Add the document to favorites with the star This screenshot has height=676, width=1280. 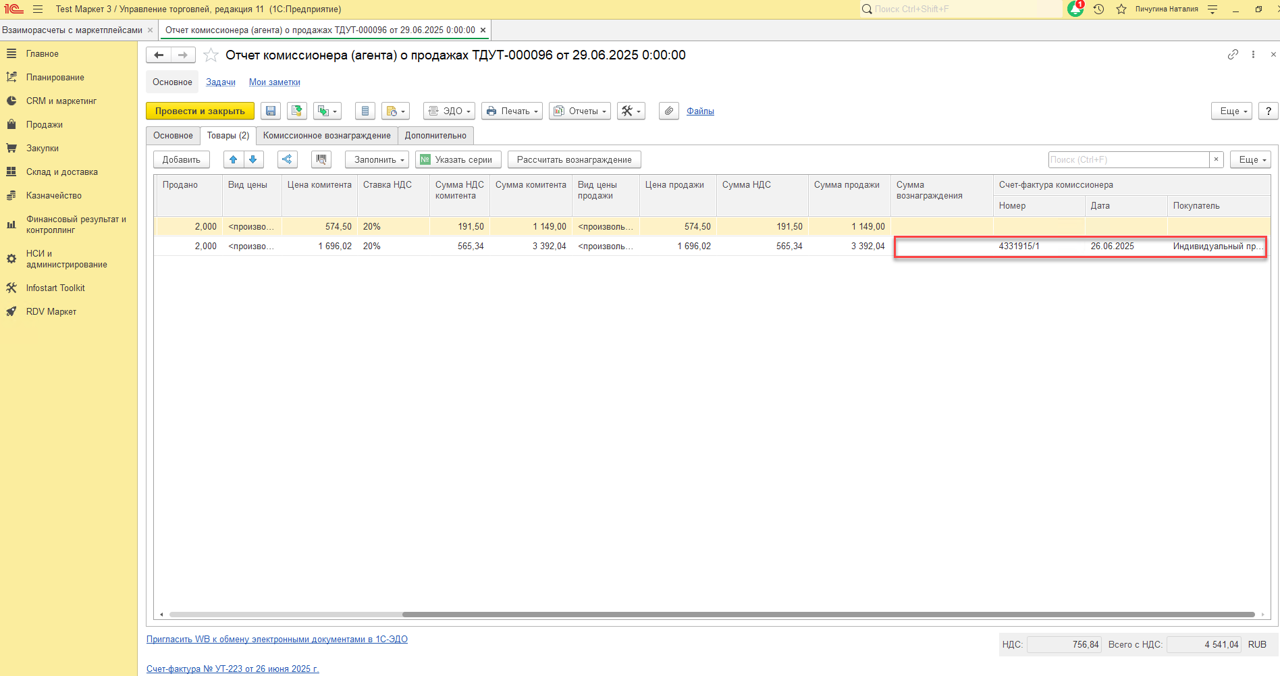(211, 55)
